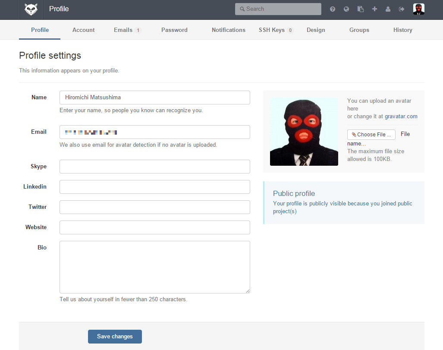The height and width of the screenshot is (350, 443).
Task: Click the plus new project icon
Action: [x=374, y=9]
